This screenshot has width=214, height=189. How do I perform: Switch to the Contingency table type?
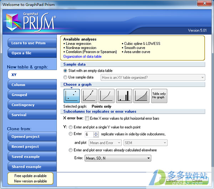click(32, 105)
